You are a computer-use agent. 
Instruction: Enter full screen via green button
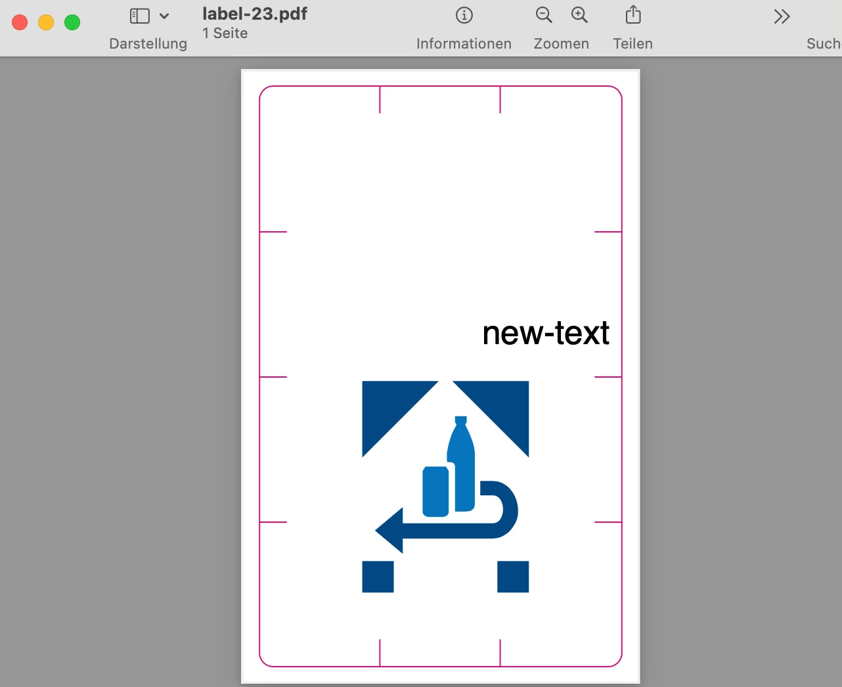point(72,22)
